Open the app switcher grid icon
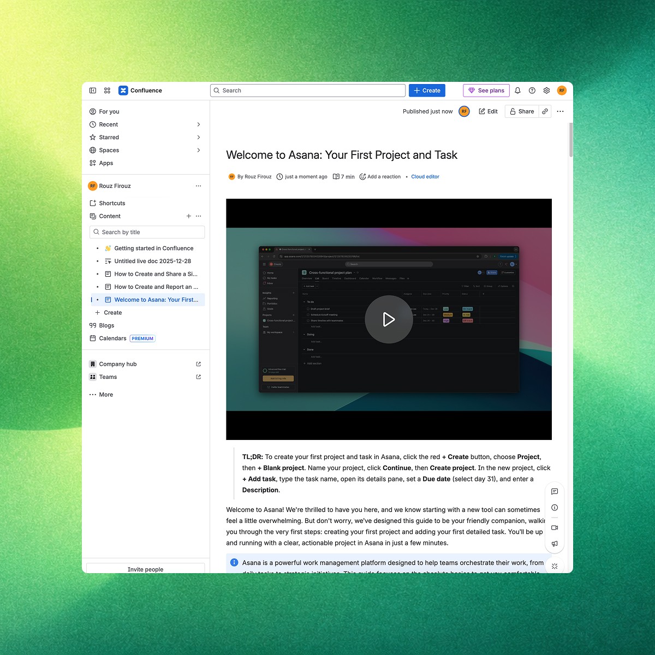The height and width of the screenshot is (655, 655). (x=107, y=91)
